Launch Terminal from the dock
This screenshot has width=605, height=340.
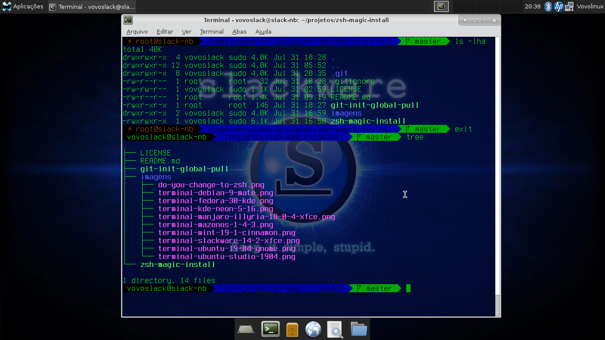[270, 329]
